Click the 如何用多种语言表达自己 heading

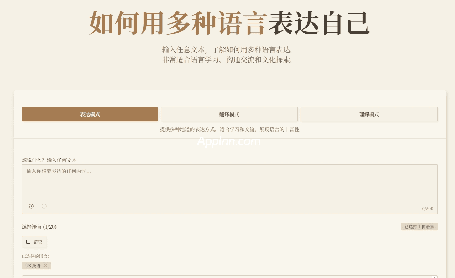(x=230, y=23)
